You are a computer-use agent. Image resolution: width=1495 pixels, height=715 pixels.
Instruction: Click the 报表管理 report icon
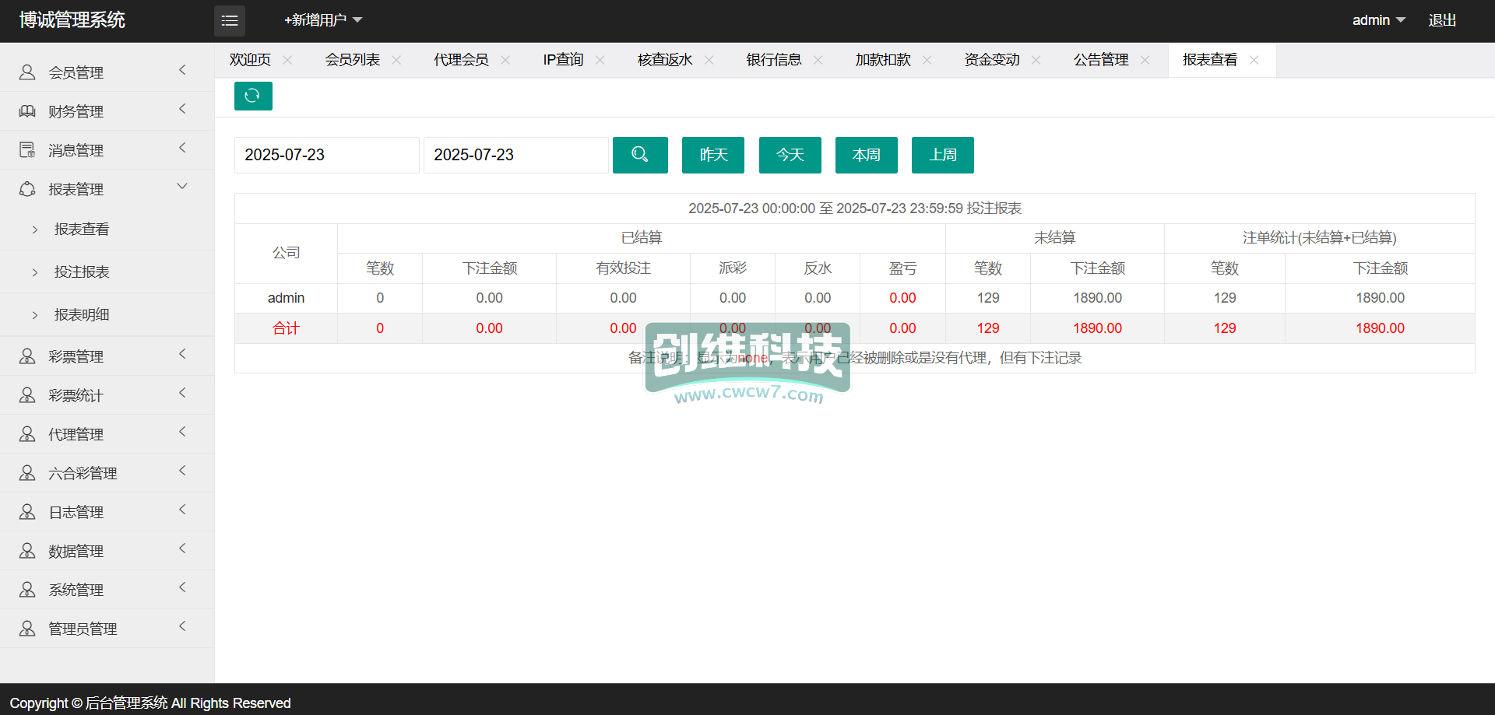coord(27,189)
